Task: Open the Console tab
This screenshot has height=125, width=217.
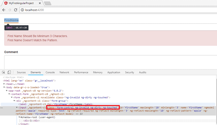Action: pos(50,72)
